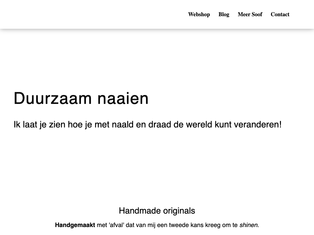
Task: Click the 'Ik laat je zien' subtitle start
Action: point(37,125)
